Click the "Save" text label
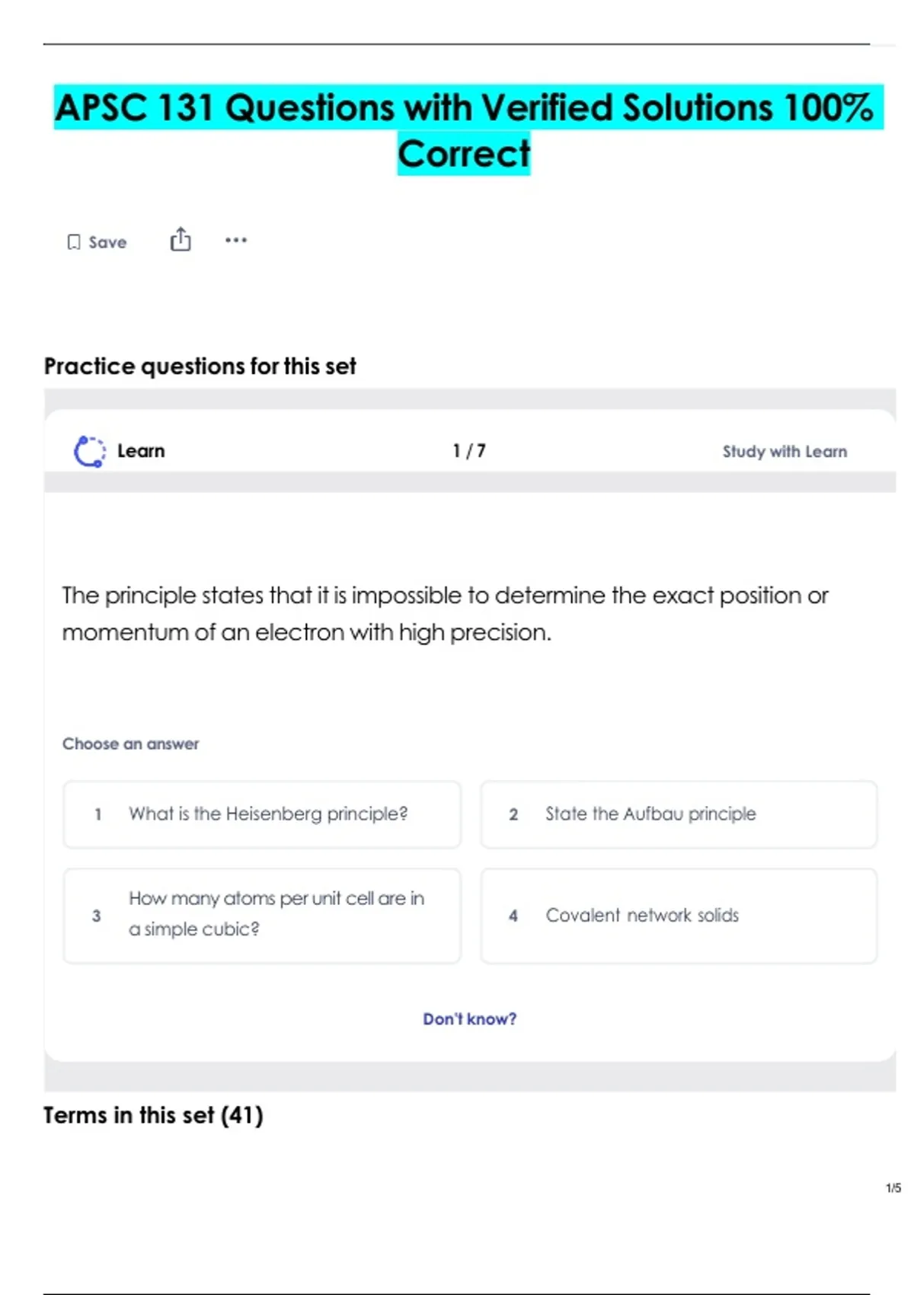This screenshot has height=1295, width=914. 107,242
